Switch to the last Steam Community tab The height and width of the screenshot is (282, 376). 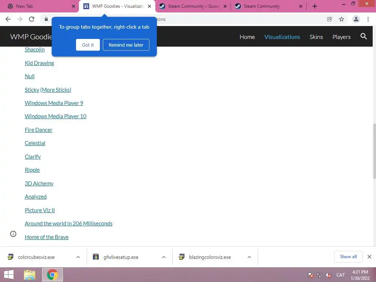tap(268, 7)
